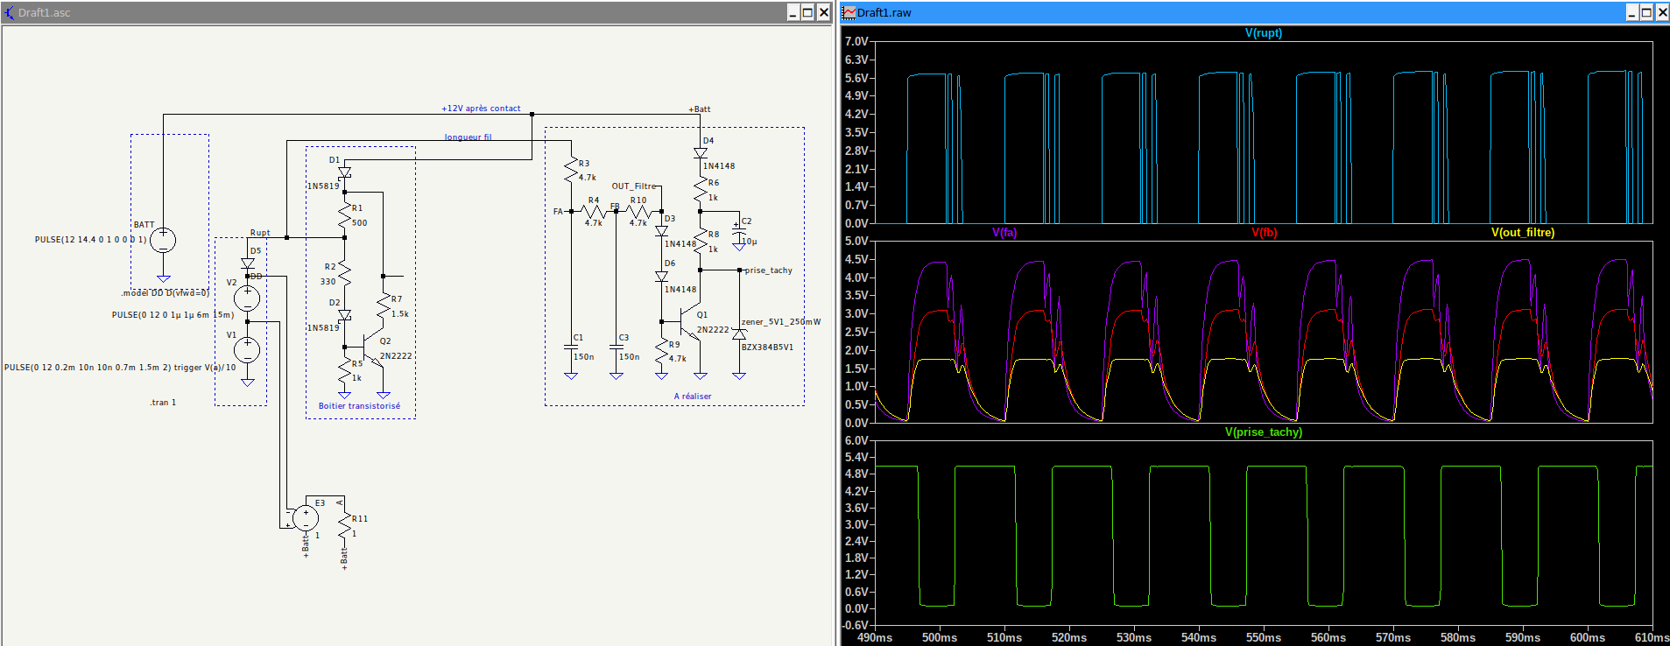Maximize the Draft1.raw waveform window
Screen dimensions: 1670x646
point(1646,12)
